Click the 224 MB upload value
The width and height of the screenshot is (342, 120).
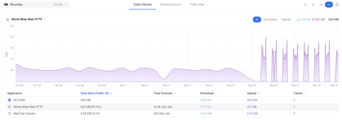click(252, 100)
